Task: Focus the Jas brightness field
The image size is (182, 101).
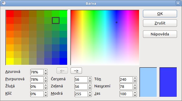Action: 126,94
